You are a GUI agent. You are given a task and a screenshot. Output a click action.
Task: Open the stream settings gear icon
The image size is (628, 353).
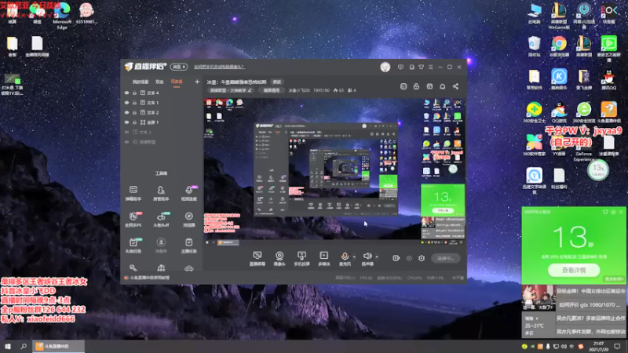pos(422,258)
